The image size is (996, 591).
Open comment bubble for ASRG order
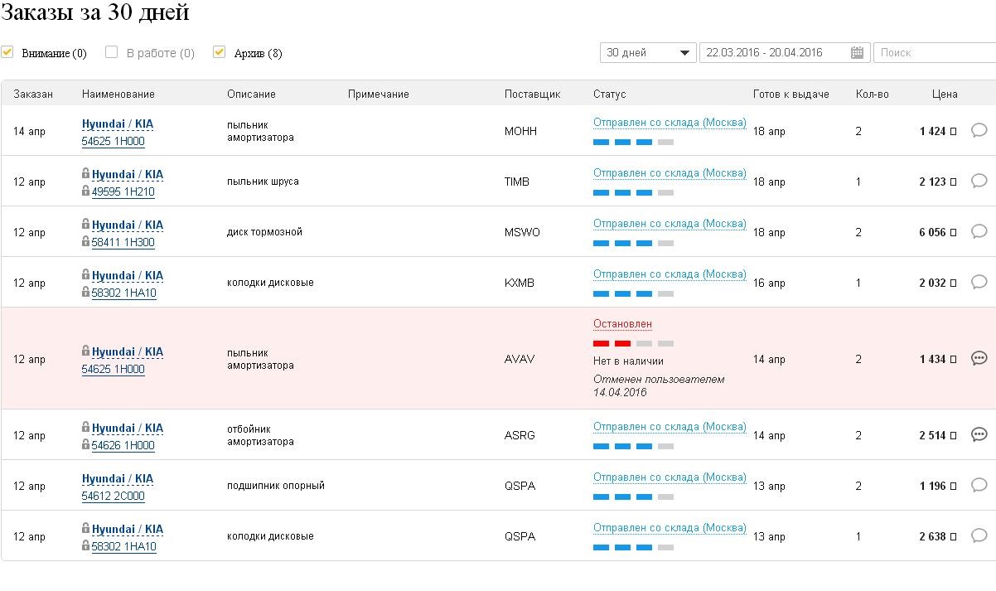click(979, 434)
